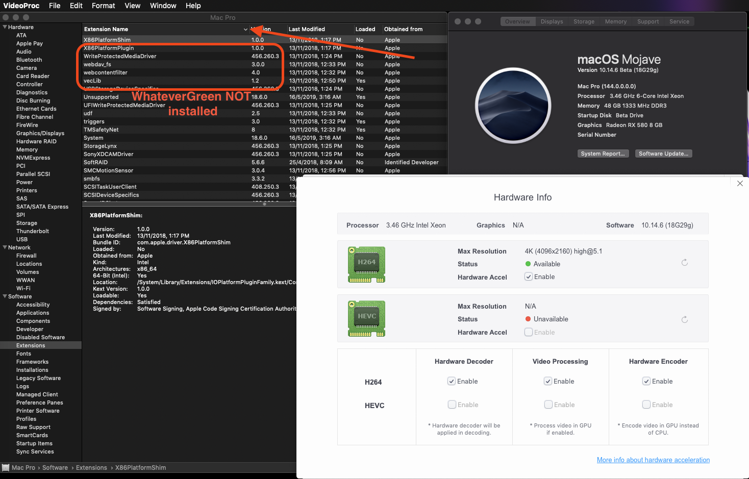Toggle HEVC Hardware Decoder Enable checkbox
The image size is (749, 479).
point(452,405)
